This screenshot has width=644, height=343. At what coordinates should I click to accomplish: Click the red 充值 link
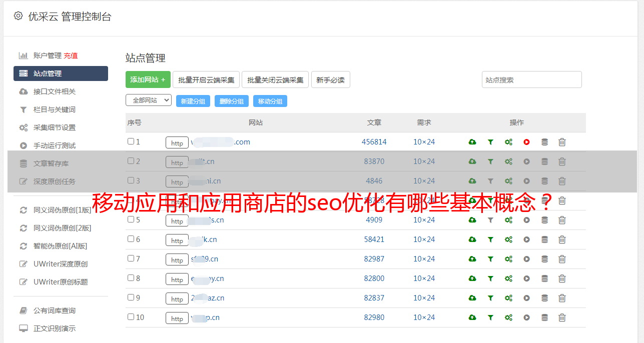pos(71,55)
